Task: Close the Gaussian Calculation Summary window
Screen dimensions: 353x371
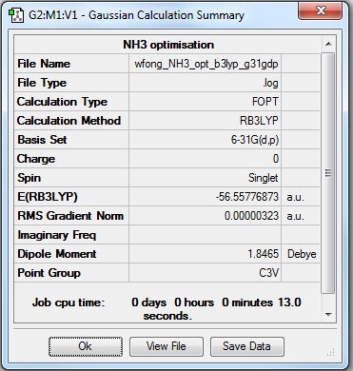Action: tap(320, 10)
